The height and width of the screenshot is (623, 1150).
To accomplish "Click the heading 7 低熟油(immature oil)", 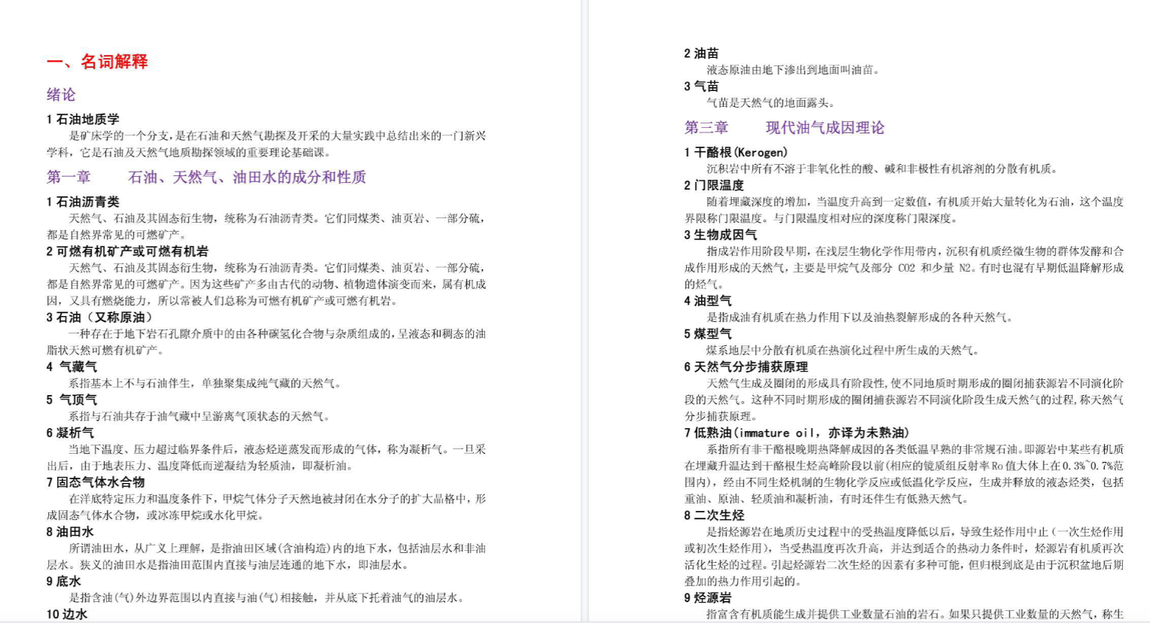I will tap(797, 433).
